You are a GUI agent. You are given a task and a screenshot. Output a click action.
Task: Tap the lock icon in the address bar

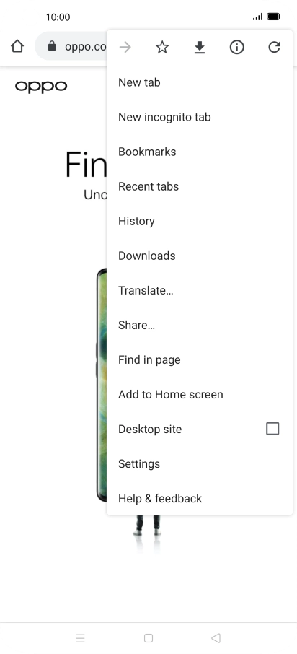pos(52,46)
